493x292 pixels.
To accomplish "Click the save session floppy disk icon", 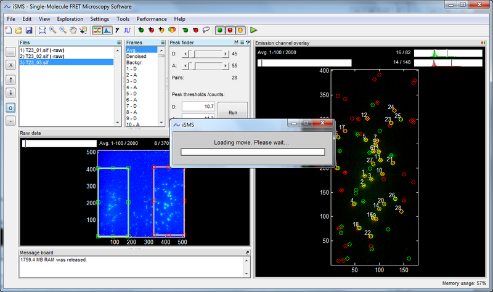I will coord(28,30).
